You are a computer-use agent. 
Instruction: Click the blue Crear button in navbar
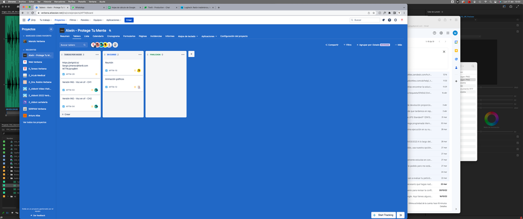click(x=129, y=20)
